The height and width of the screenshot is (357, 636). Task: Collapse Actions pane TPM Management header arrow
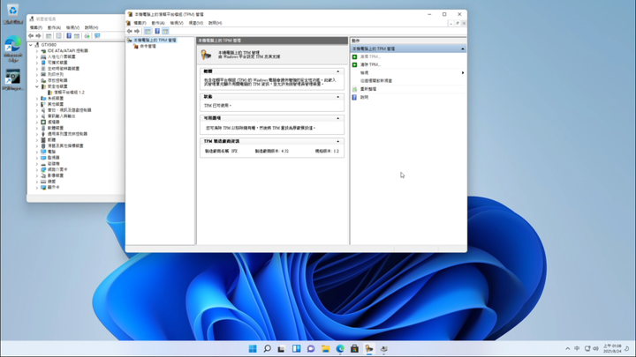[x=462, y=49]
